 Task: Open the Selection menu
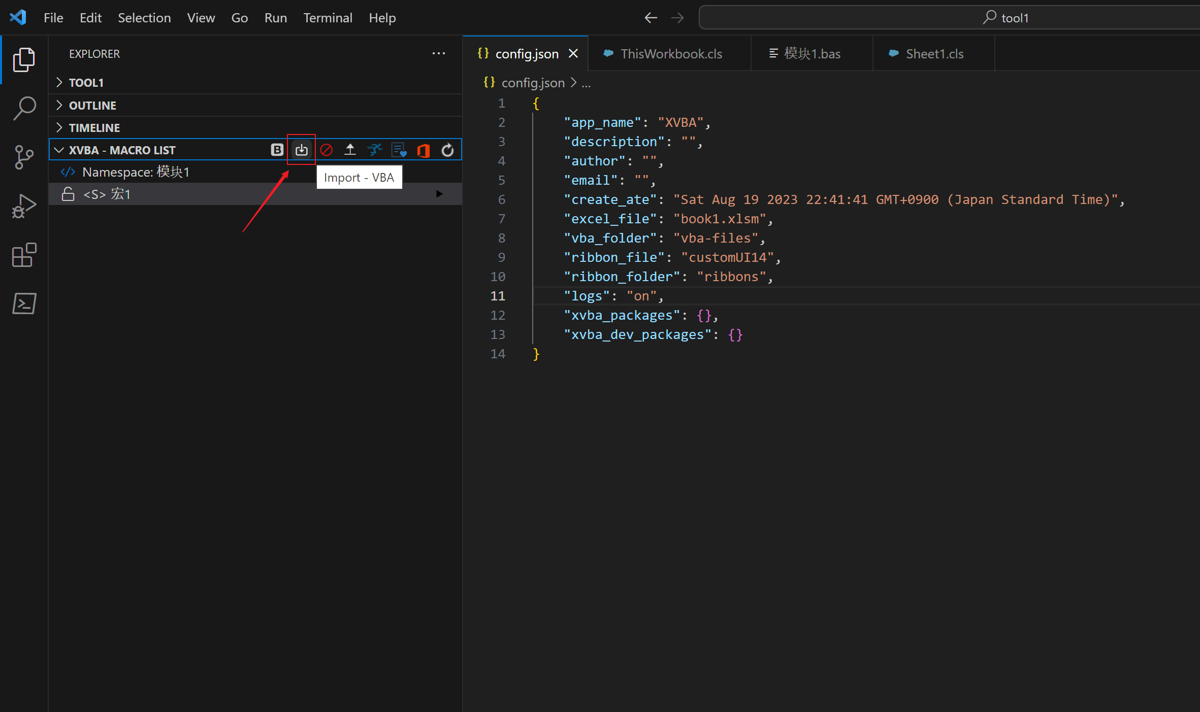pos(144,18)
